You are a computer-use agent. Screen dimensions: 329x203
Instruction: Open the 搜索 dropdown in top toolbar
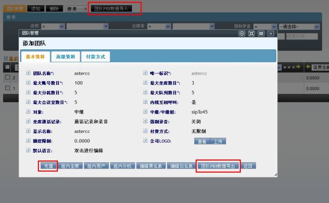click(x=76, y=9)
